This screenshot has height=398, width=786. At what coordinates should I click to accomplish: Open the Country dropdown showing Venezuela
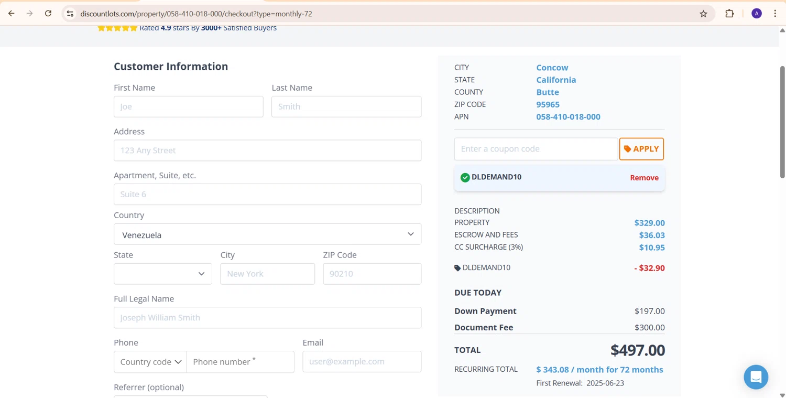coord(267,234)
